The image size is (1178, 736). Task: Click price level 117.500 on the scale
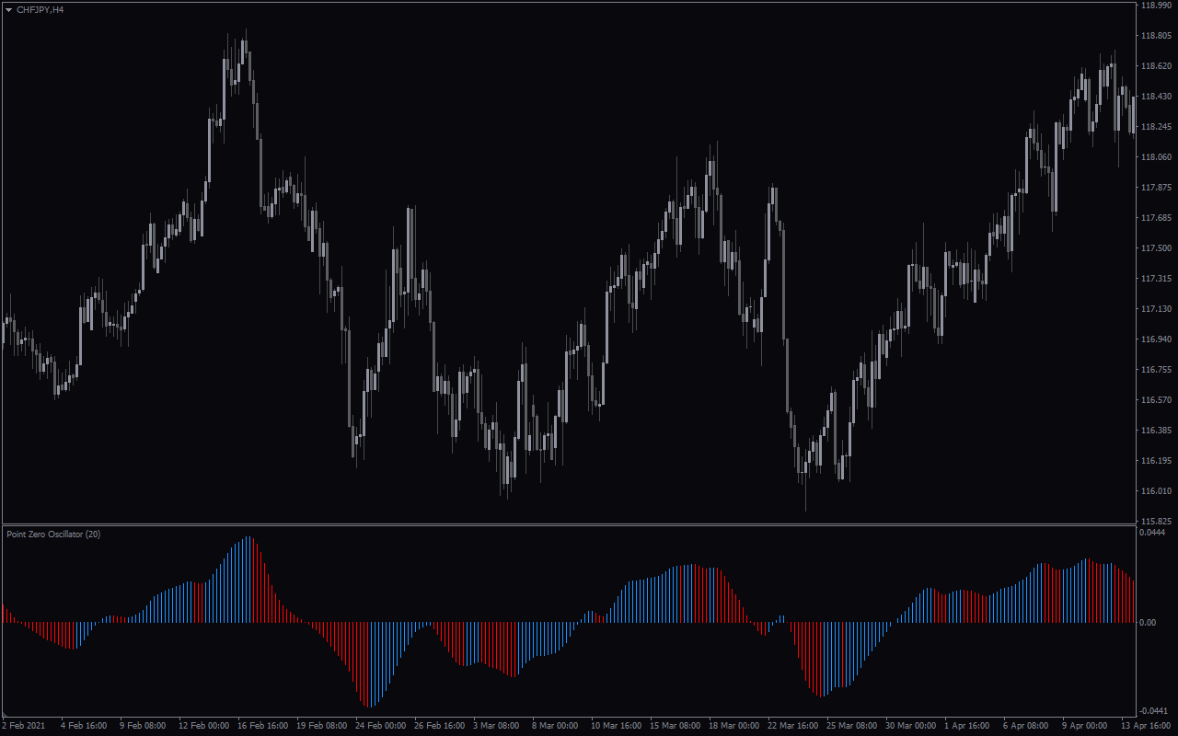1155,248
